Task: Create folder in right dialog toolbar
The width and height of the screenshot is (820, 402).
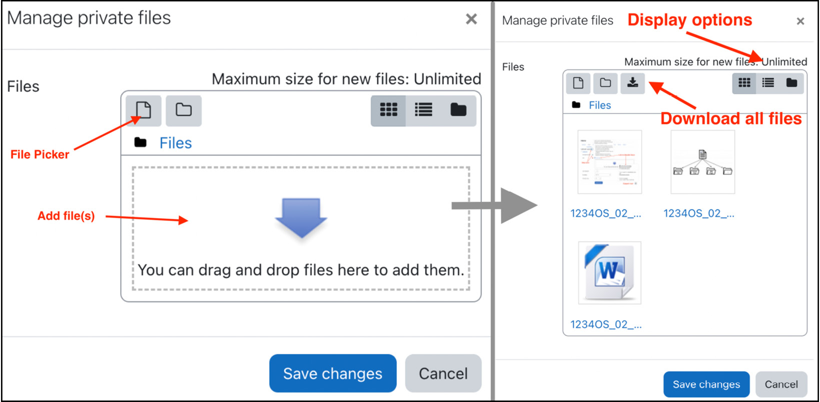Action: pyautogui.click(x=605, y=83)
